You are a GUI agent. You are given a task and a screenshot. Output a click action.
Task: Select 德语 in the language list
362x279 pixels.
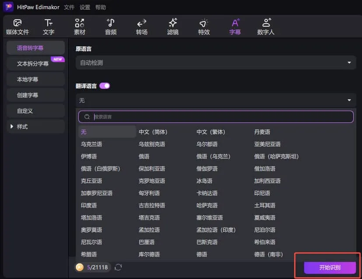tap(202, 254)
